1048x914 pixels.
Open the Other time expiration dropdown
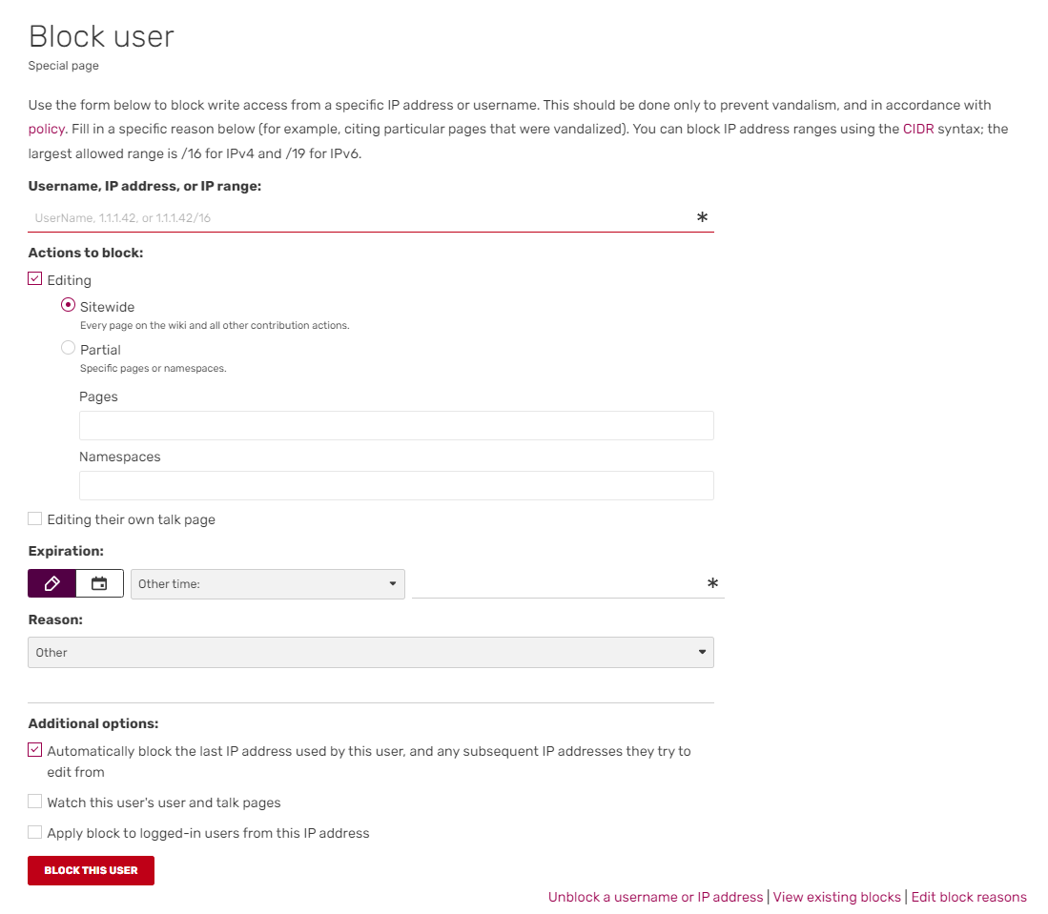pos(267,583)
